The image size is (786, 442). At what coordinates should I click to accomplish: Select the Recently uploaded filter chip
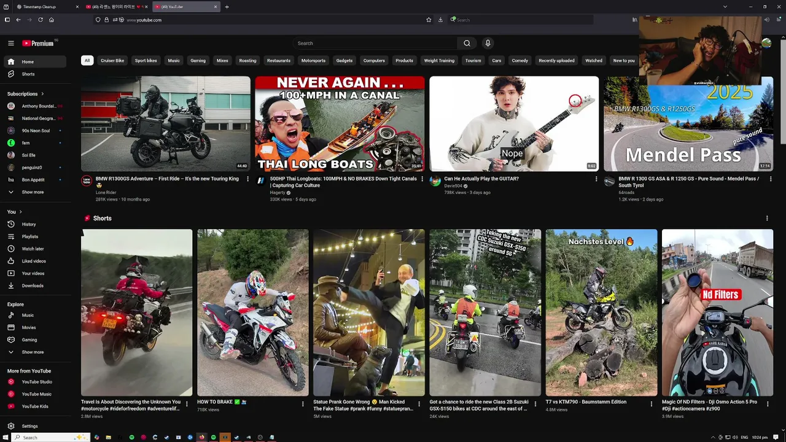point(556,61)
